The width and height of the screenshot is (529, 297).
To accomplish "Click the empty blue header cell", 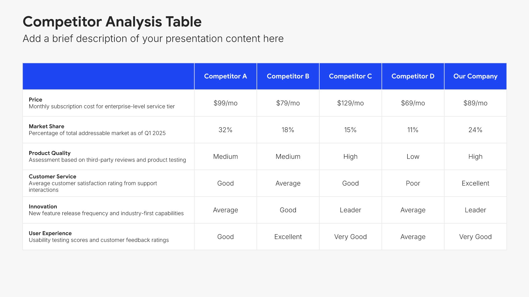I will pyautogui.click(x=108, y=76).
